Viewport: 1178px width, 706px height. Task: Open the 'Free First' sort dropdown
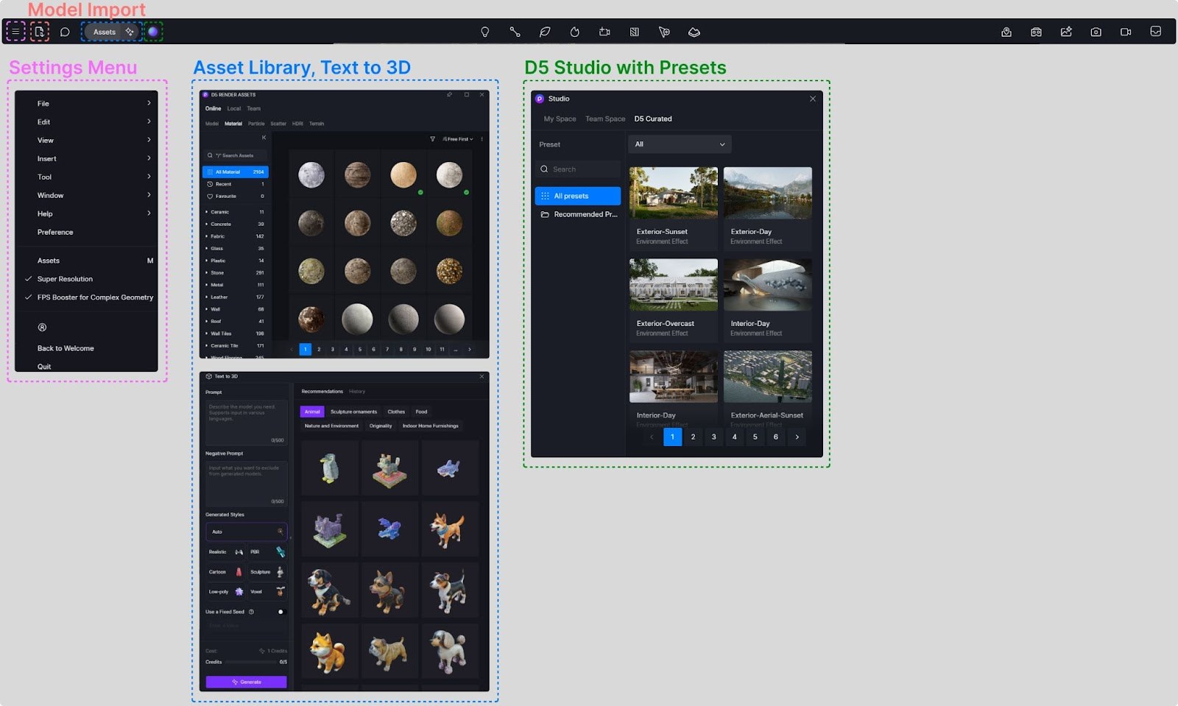point(458,139)
